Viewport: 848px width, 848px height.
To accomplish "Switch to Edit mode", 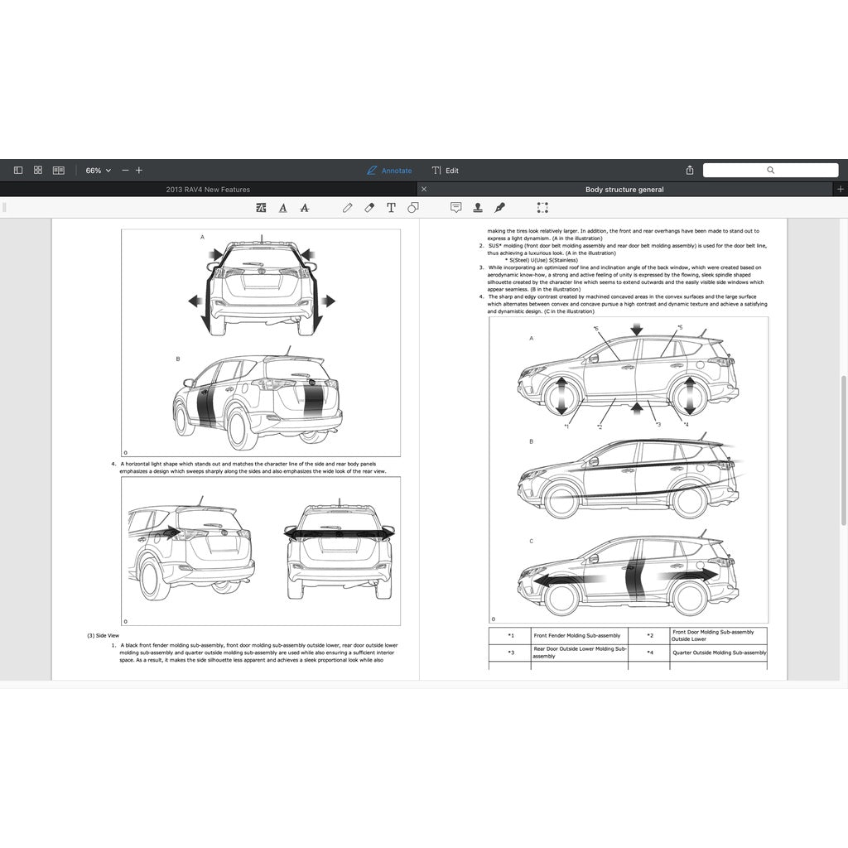I will click(445, 170).
